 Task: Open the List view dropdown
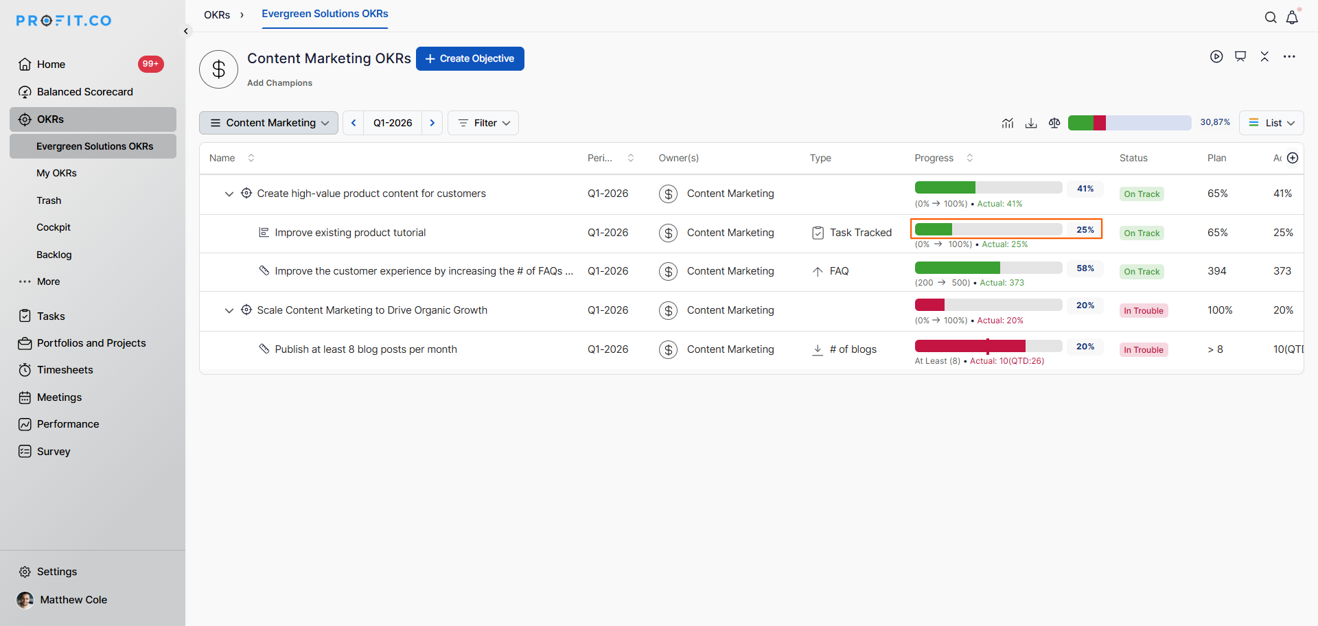pyautogui.click(x=1271, y=123)
